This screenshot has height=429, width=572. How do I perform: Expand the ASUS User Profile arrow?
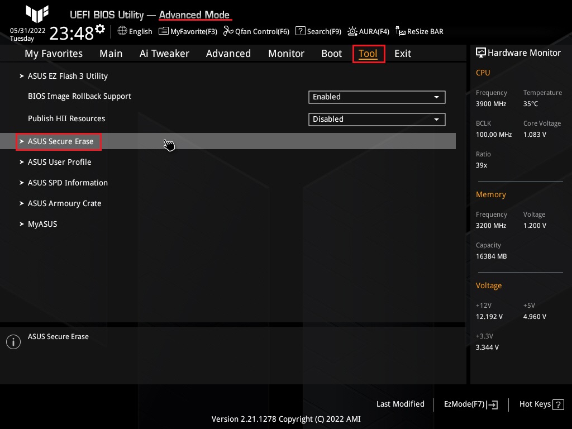coord(22,162)
